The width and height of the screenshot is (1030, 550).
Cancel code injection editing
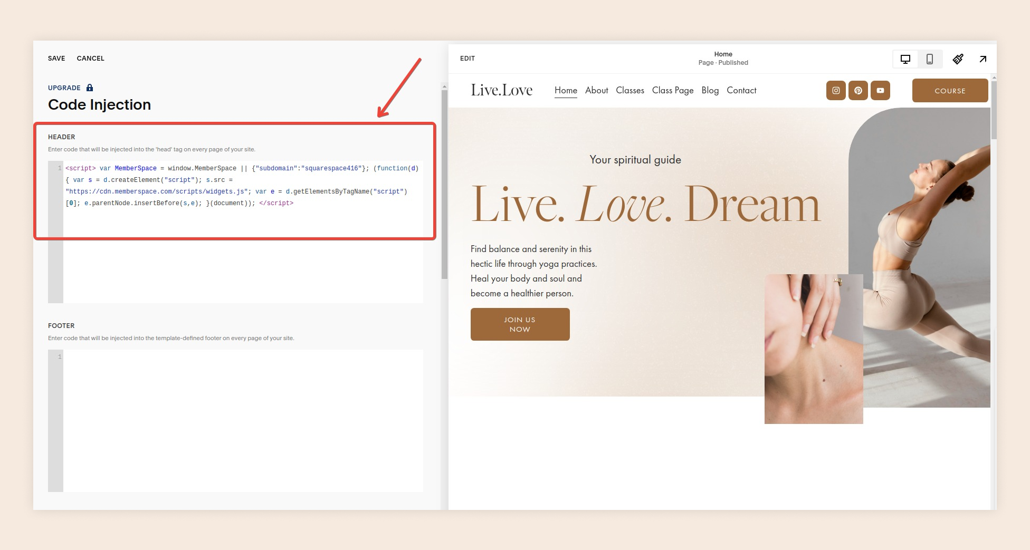(90, 59)
